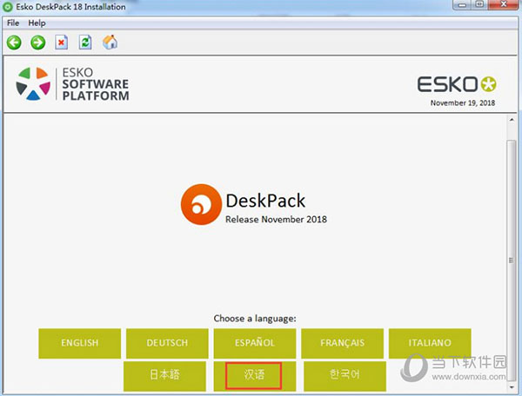Viewport: 522px width, 396px height.
Task: Click the vertical scrollbar thumb
Action: 512,260
